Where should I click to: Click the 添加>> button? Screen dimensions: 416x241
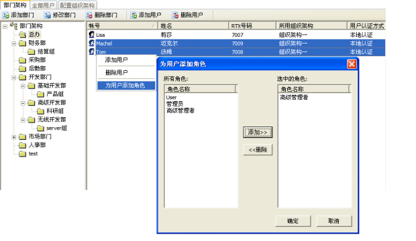(x=258, y=132)
